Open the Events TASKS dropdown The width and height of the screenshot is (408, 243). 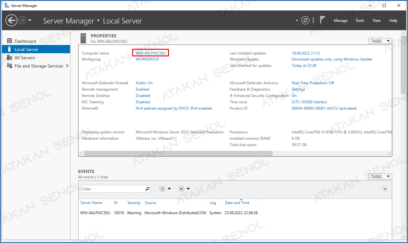(x=380, y=176)
